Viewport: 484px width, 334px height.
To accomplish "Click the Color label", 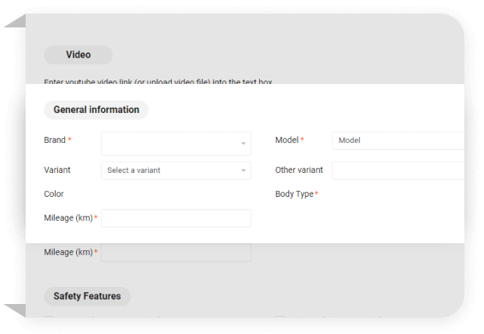I will point(54,194).
